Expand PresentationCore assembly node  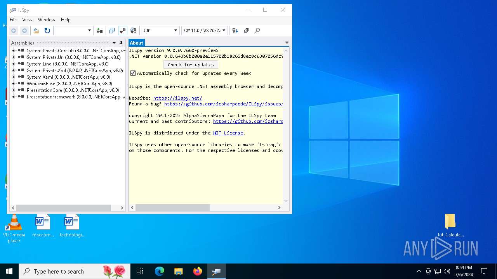coord(13,90)
